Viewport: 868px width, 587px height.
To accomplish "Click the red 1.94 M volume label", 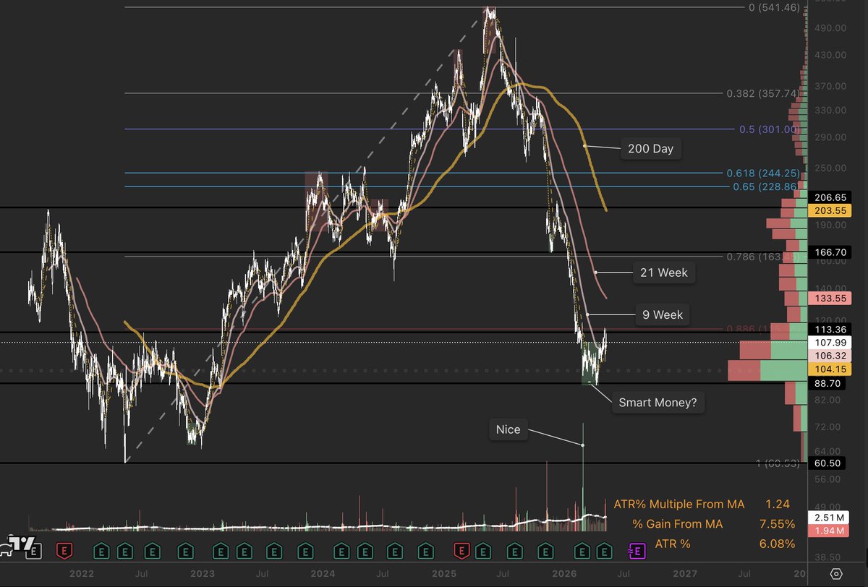I will click(x=830, y=531).
